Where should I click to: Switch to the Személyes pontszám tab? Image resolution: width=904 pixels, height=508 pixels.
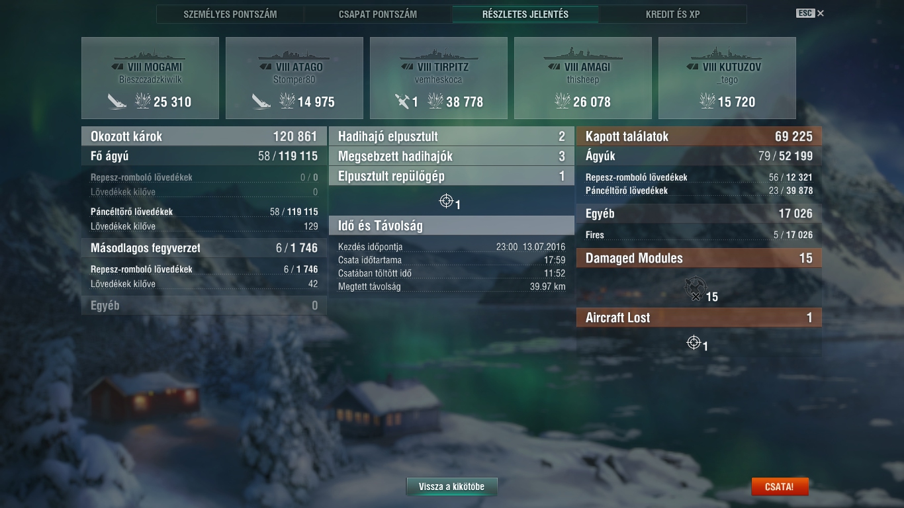tap(230, 14)
